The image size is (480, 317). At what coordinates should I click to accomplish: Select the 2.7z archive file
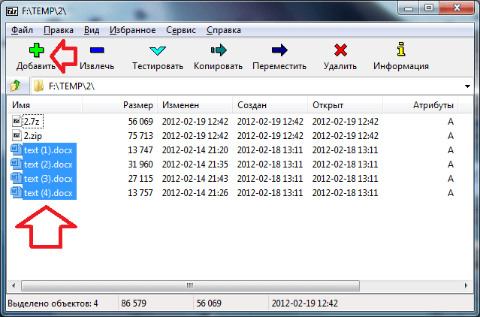pyautogui.click(x=32, y=121)
